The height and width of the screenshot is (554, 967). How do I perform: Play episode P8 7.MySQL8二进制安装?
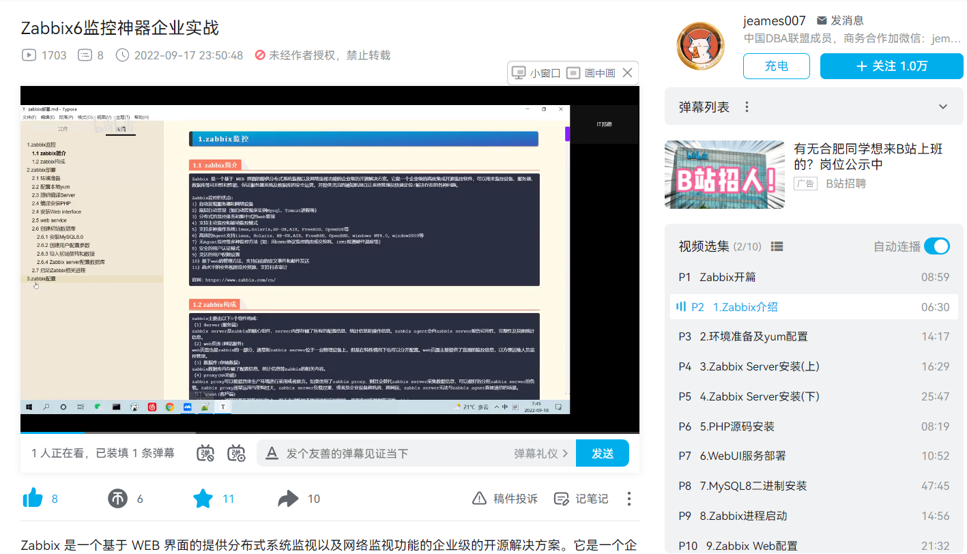[x=813, y=486]
